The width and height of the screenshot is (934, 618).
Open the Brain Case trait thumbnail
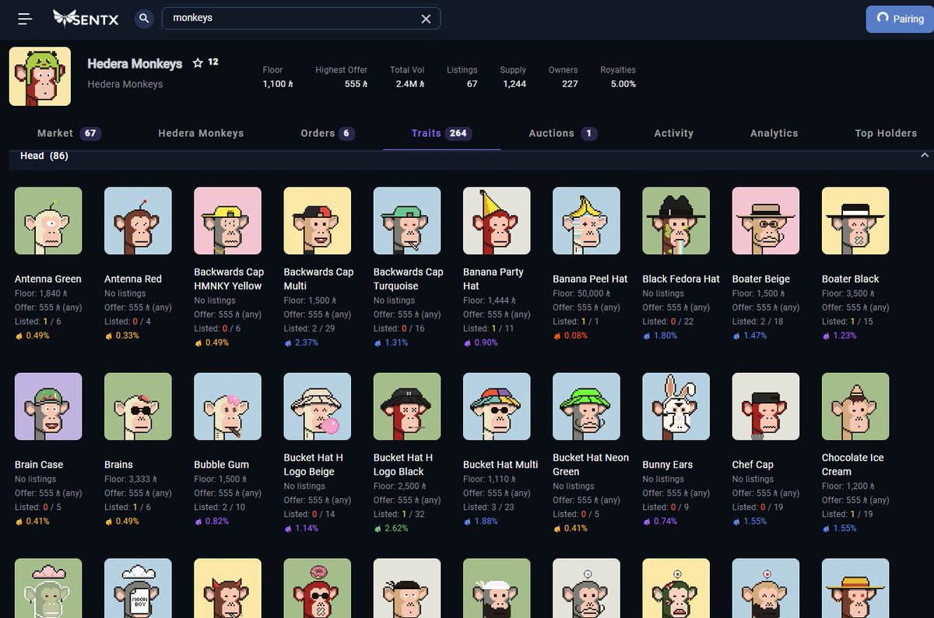click(x=48, y=406)
